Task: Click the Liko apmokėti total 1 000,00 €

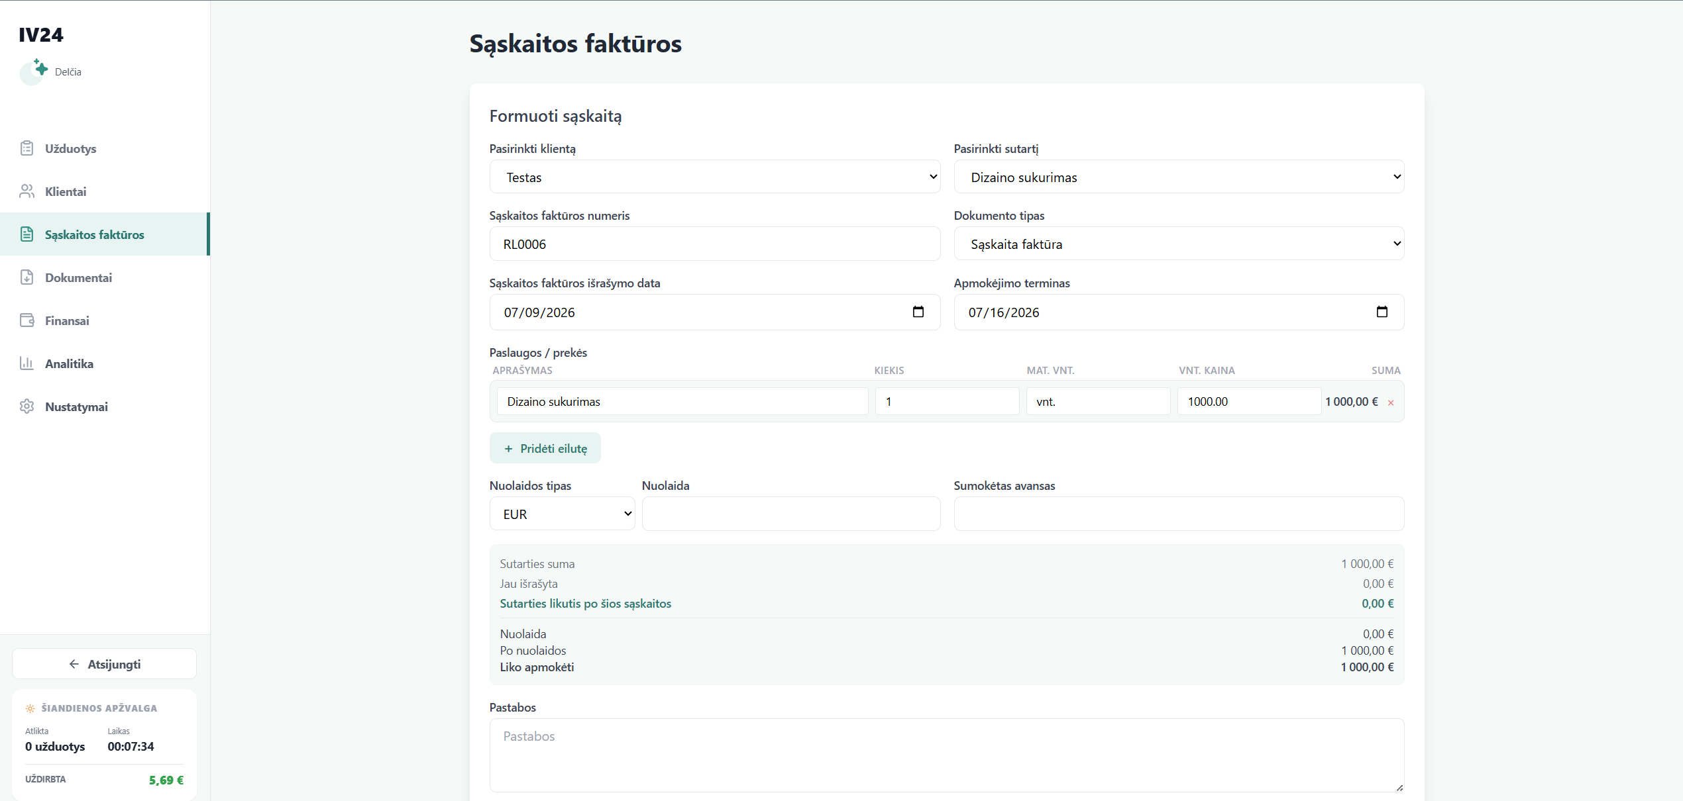Action: (x=1367, y=667)
